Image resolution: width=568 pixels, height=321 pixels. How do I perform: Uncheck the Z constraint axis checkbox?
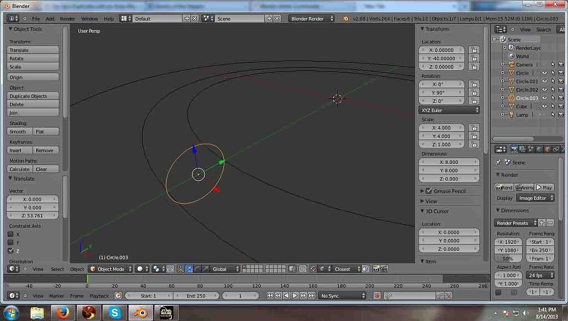coord(11,250)
